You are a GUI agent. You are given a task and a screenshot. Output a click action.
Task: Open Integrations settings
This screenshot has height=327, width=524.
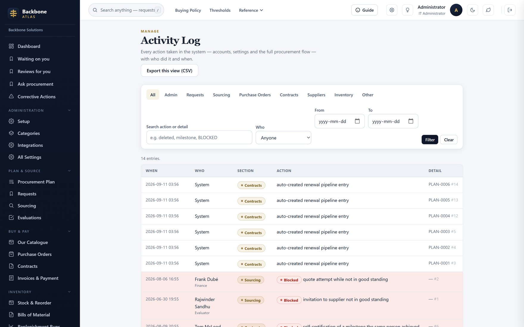click(40, 145)
